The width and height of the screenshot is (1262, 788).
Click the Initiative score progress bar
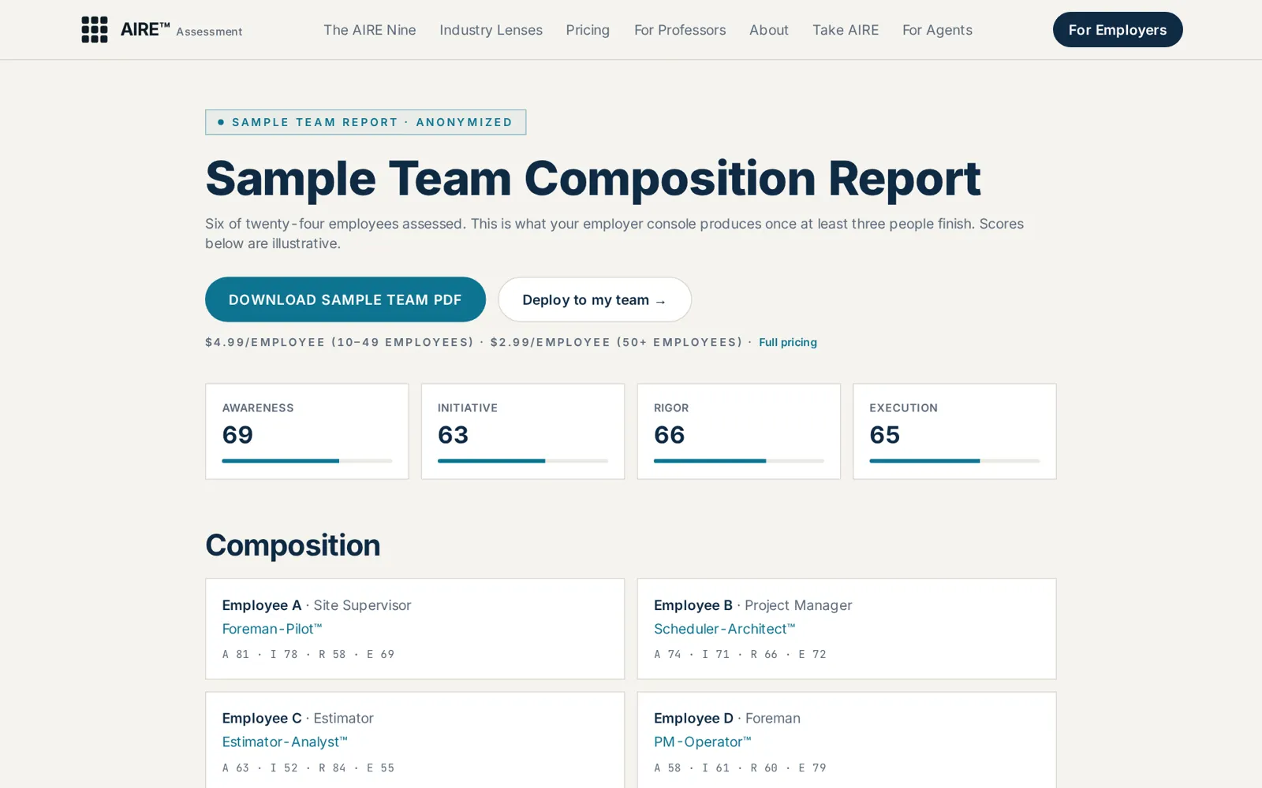523,461
